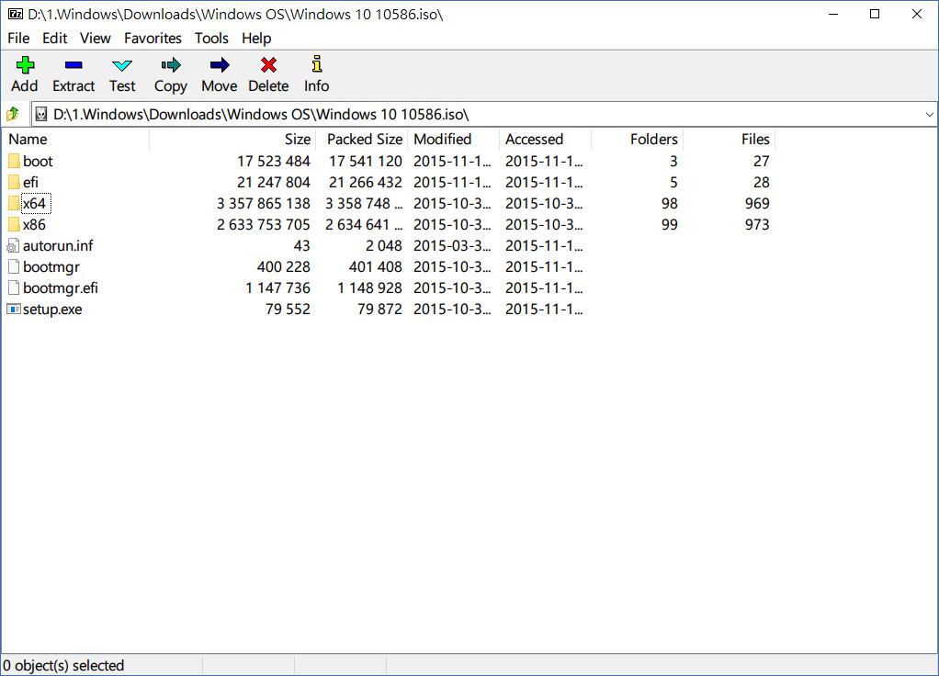The height and width of the screenshot is (676, 939).
Task: Click the files count 973
Action: click(x=757, y=224)
